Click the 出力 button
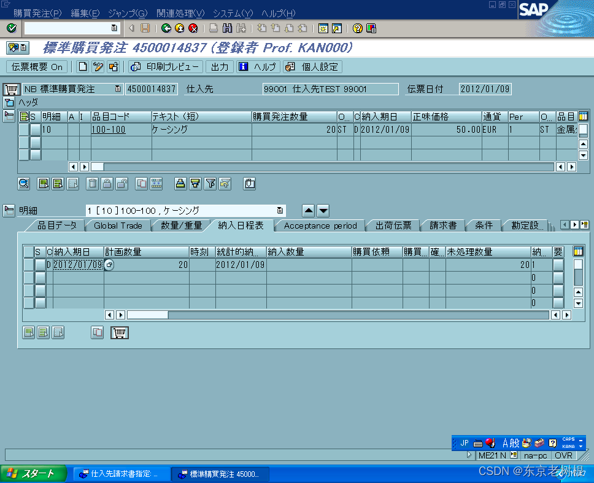Viewport: 594px width, 483px height. point(220,67)
